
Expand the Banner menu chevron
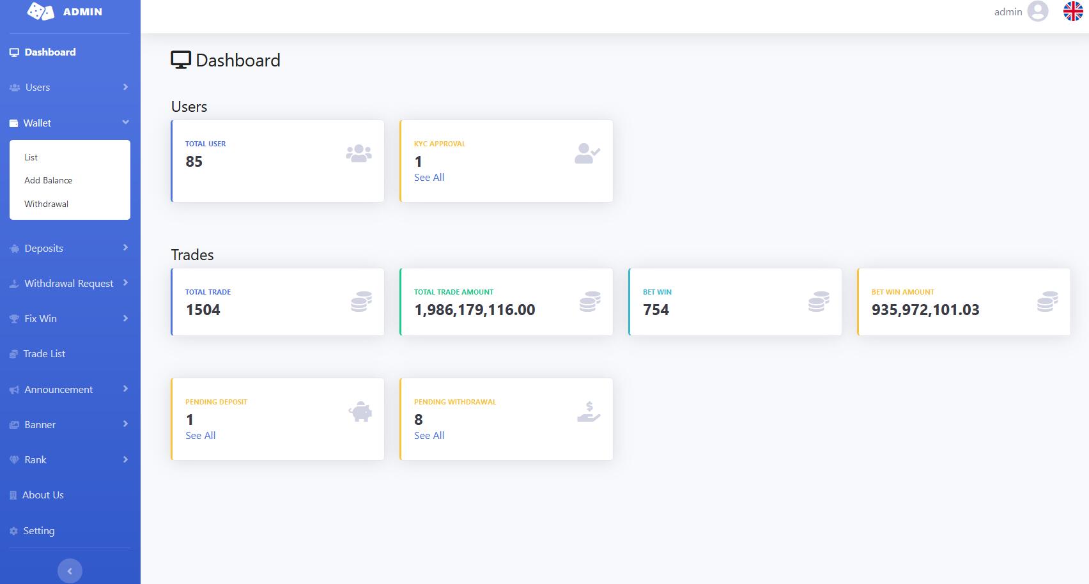pos(125,424)
